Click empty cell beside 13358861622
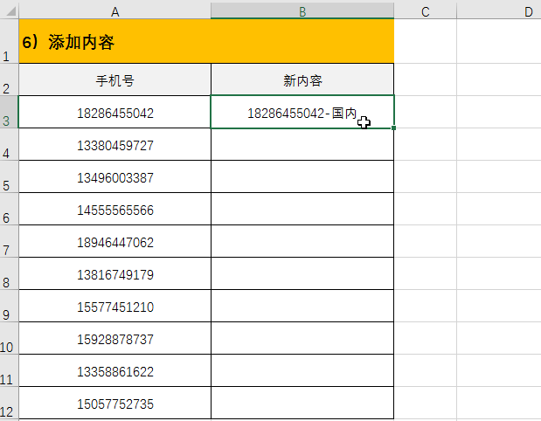 pyautogui.click(x=302, y=370)
